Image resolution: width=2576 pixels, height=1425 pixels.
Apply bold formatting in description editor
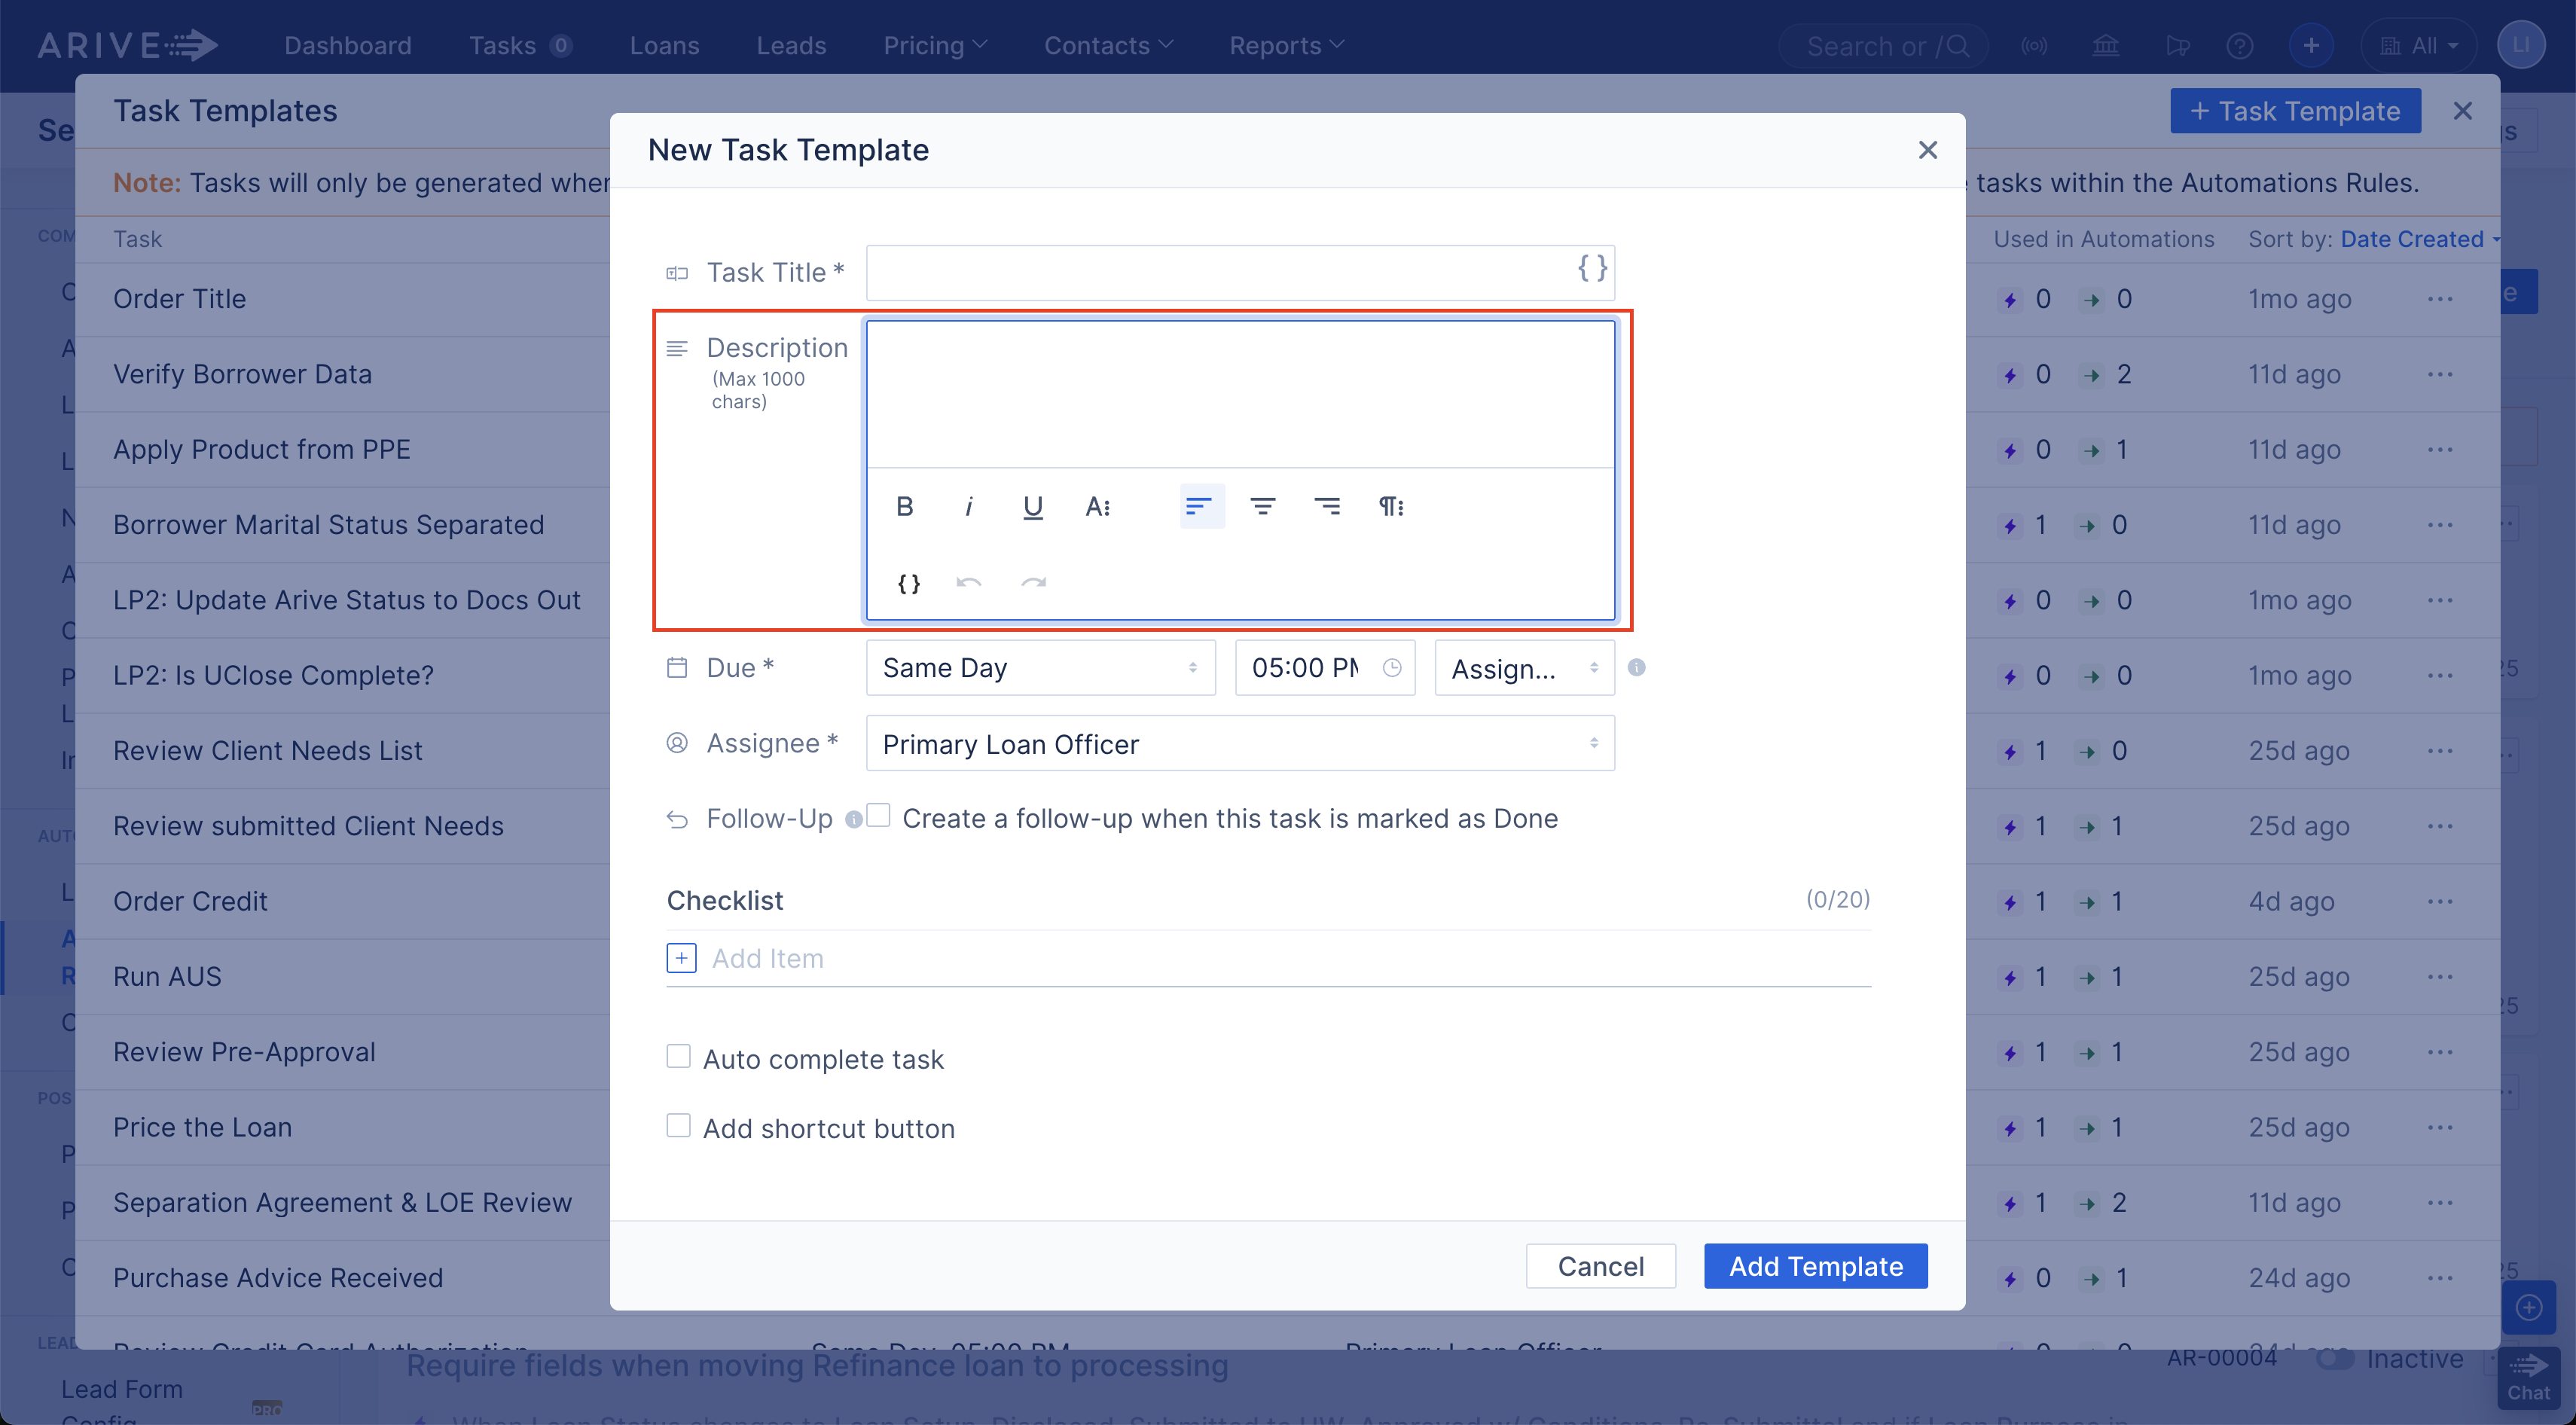pyautogui.click(x=904, y=506)
